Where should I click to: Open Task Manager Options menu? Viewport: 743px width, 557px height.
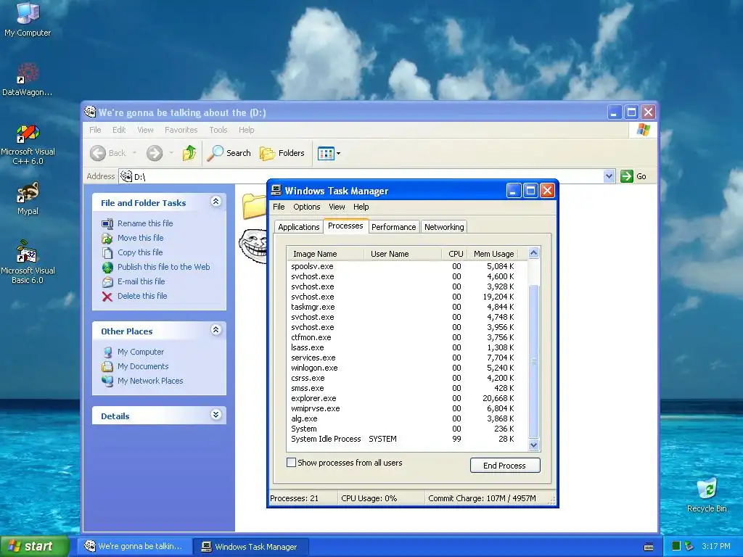pos(307,207)
